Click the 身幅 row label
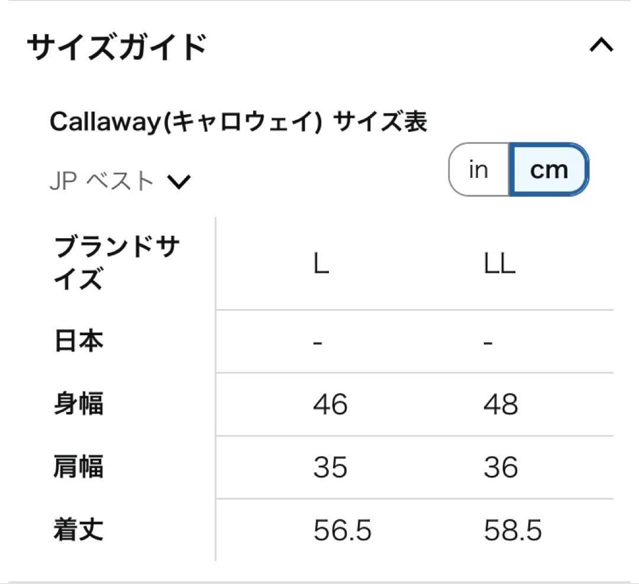Screen dimensions: 639x584 [x=79, y=405]
